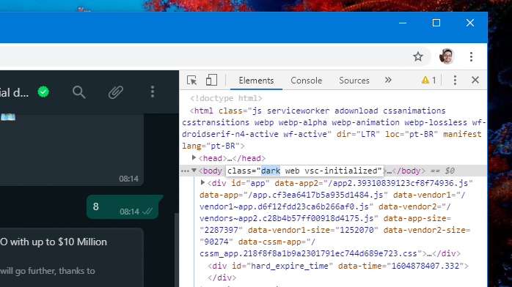Image resolution: width=512 pixels, height=287 pixels.
Task: Toggle the device toolbar icon
Action: click(x=211, y=80)
